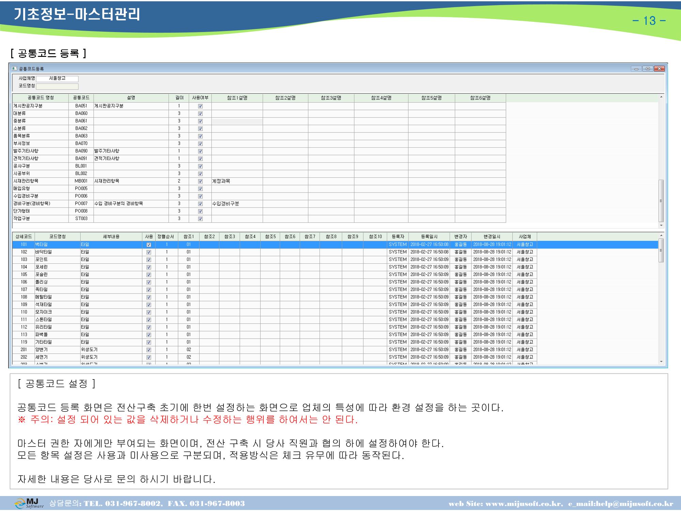The image size is (681, 511).
Task: Select the 수입경비구분 row name cell
Action: click(41, 196)
